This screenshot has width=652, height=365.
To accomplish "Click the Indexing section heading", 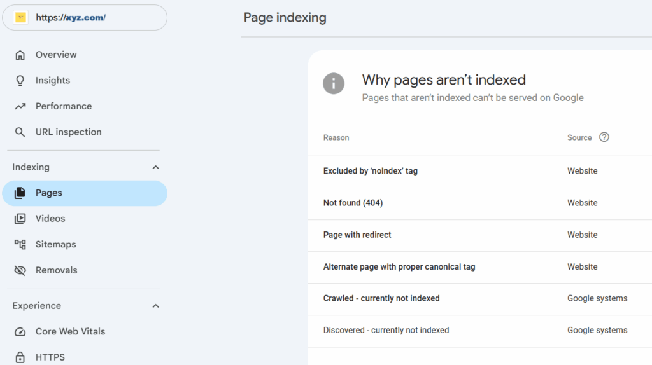I will (x=31, y=167).
